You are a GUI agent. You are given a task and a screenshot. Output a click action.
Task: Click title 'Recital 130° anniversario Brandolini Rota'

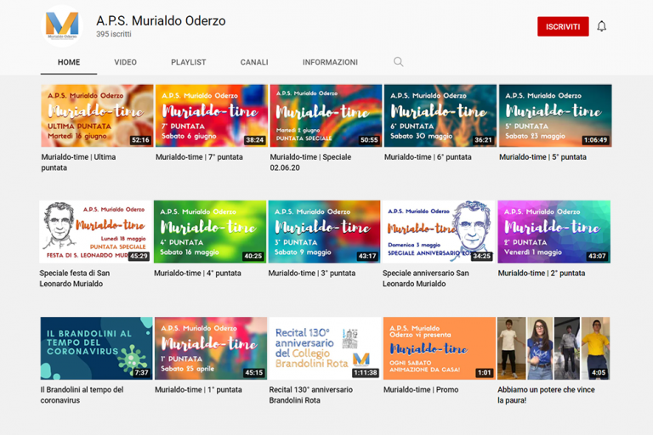click(310, 394)
